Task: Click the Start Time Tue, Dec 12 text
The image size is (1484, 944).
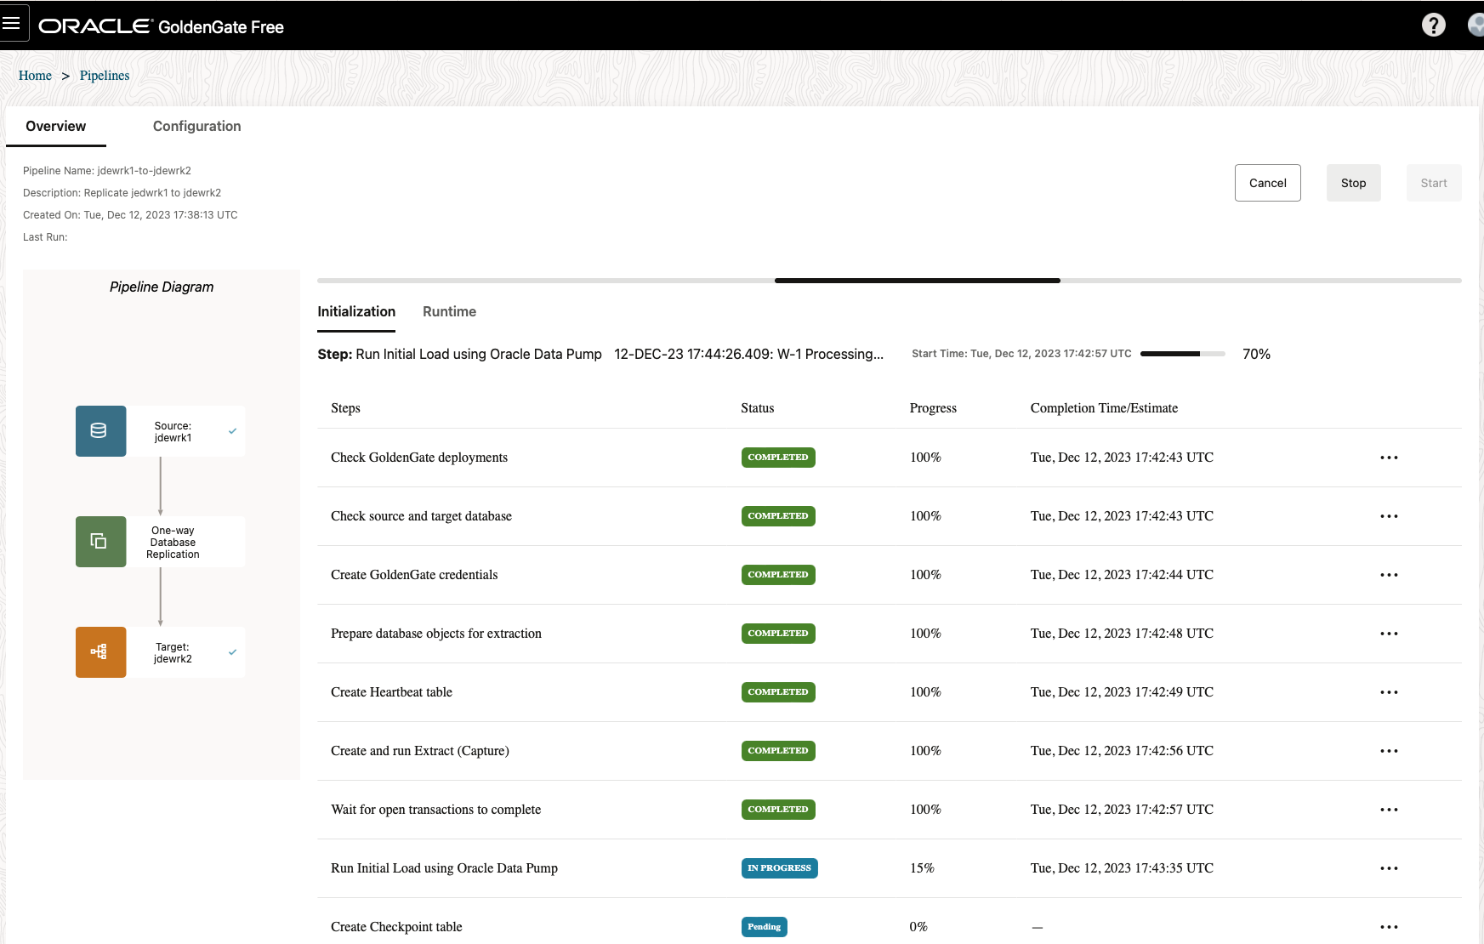Action: click(x=1021, y=354)
